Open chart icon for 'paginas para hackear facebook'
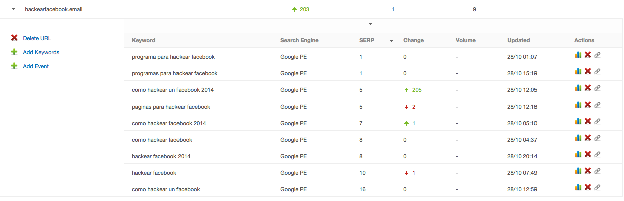The image size is (624, 201). point(578,105)
